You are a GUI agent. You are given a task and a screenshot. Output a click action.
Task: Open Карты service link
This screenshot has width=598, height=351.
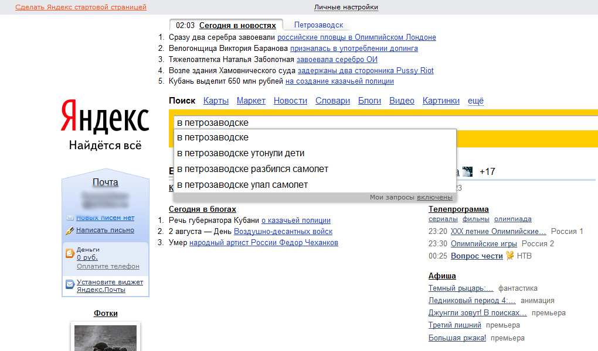tap(216, 101)
